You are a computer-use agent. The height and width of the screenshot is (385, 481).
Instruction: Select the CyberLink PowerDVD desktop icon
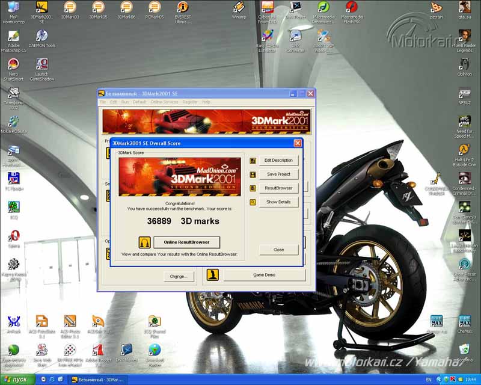267,12
